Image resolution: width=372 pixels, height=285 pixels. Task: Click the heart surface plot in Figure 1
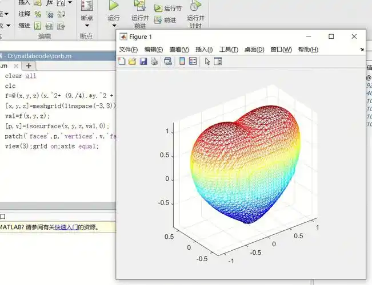coord(246,165)
